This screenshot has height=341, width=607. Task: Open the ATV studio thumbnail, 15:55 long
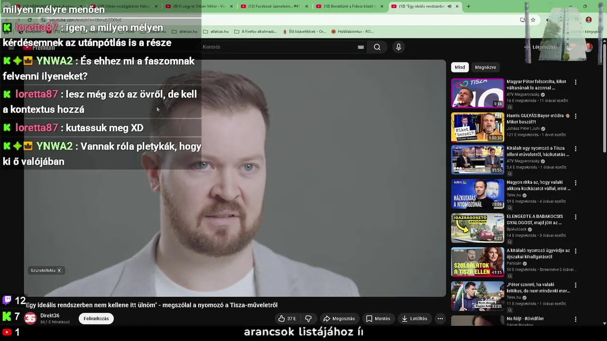[478, 160]
